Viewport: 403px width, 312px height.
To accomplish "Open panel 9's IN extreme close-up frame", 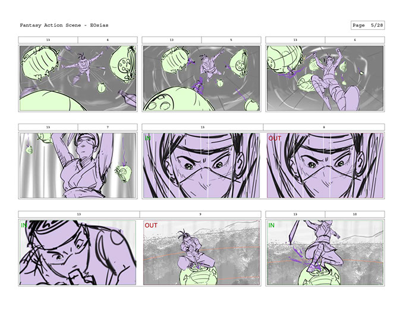I will (x=78, y=253).
